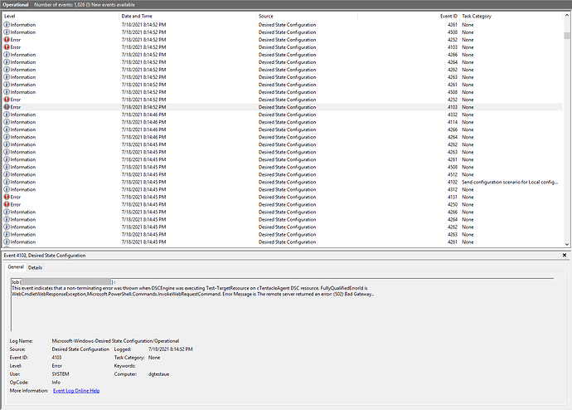Click the information icon of event 4312
Viewport: 572px width, 410px height.
[7, 189]
